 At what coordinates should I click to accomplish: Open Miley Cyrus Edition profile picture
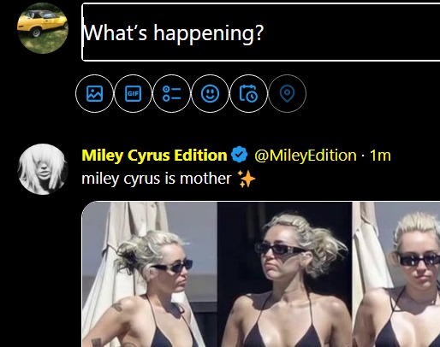coord(43,169)
